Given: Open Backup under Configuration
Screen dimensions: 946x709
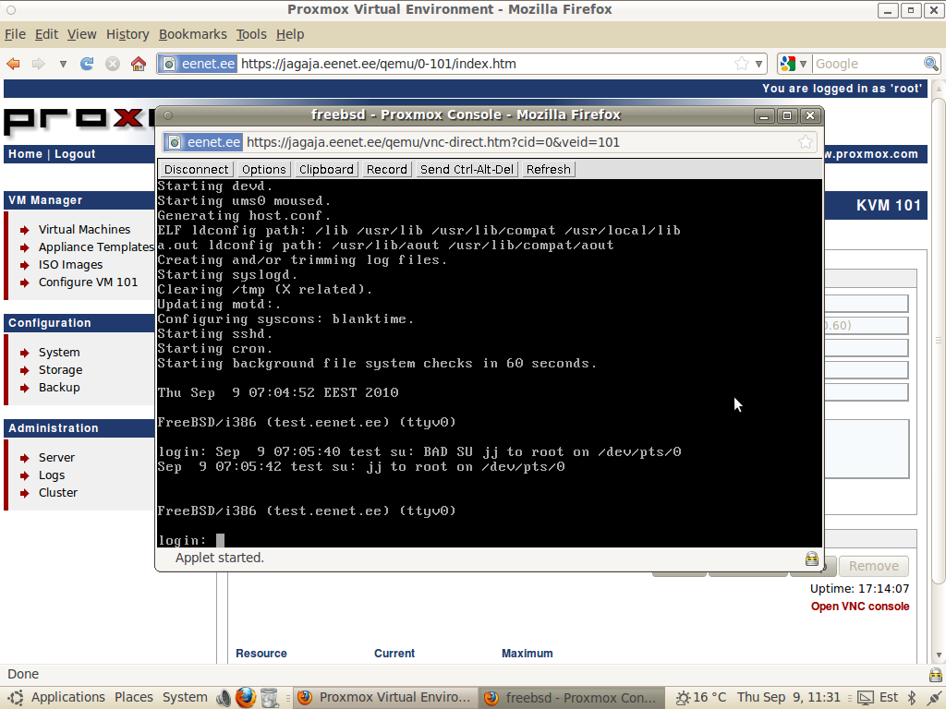Looking at the screenshot, I should coord(59,387).
